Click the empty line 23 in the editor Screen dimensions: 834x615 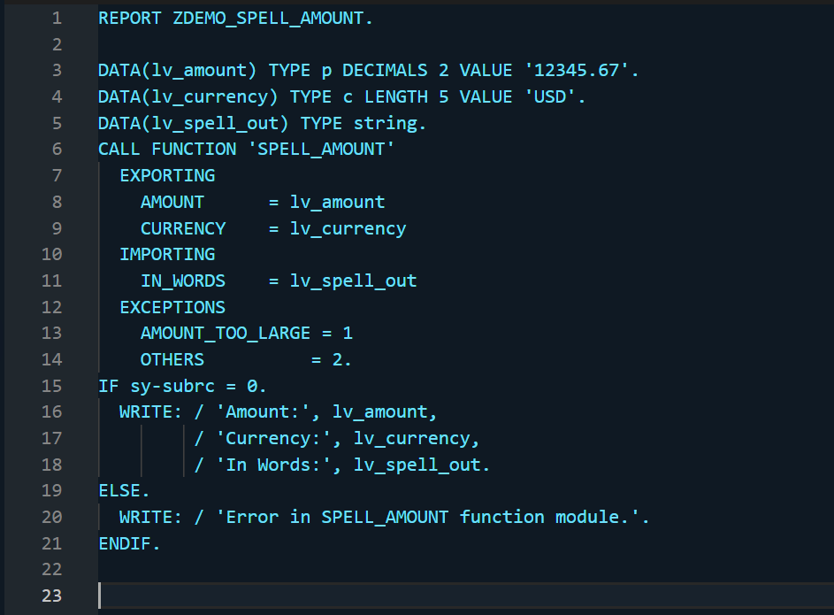pyautogui.click(x=442, y=596)
